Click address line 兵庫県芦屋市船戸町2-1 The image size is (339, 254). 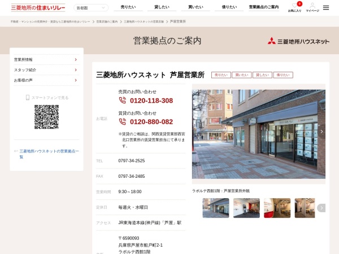click(x=140, y=245)
